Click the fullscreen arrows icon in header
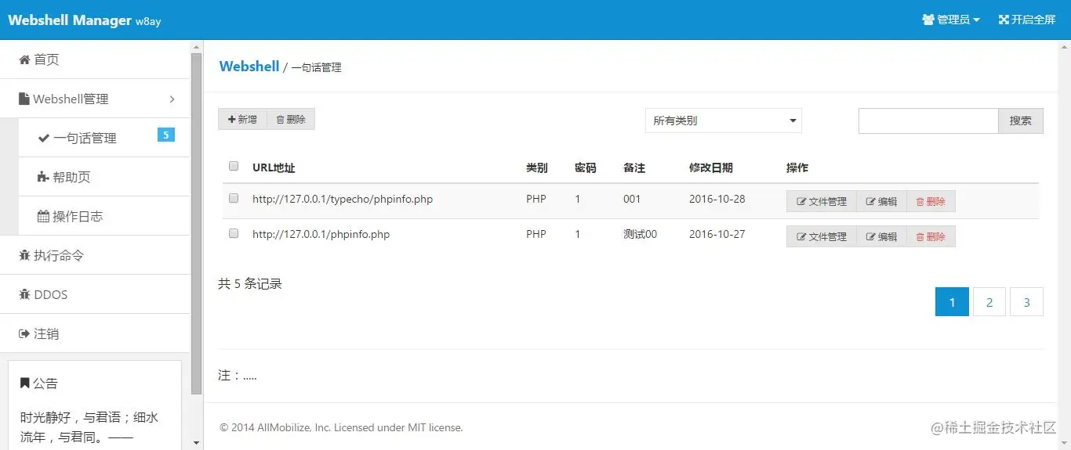1071x450 pixels. (1004, 20)
